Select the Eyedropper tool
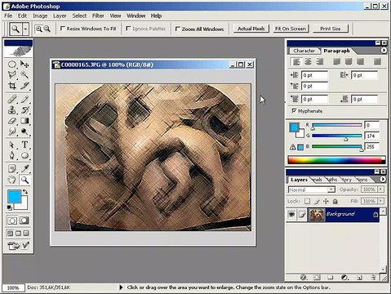 tap(24, 169)
